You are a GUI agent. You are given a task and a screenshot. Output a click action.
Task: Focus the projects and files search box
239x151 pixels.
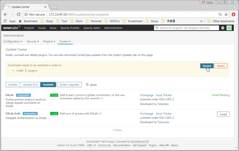click(187, 28)
